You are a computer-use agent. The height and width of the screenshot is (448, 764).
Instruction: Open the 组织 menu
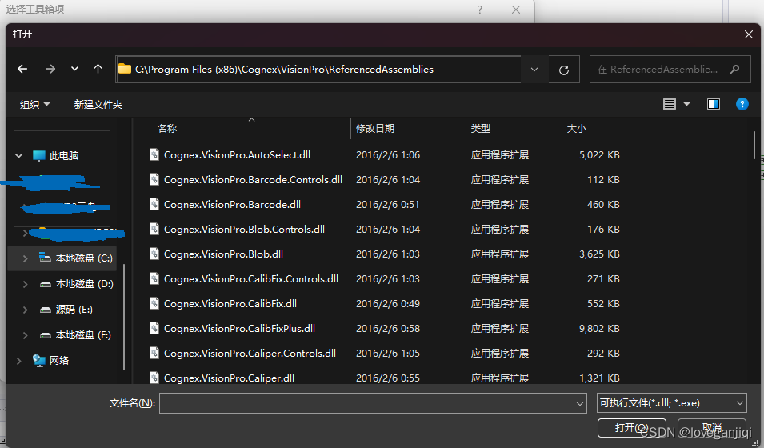(x=34, y=104)
